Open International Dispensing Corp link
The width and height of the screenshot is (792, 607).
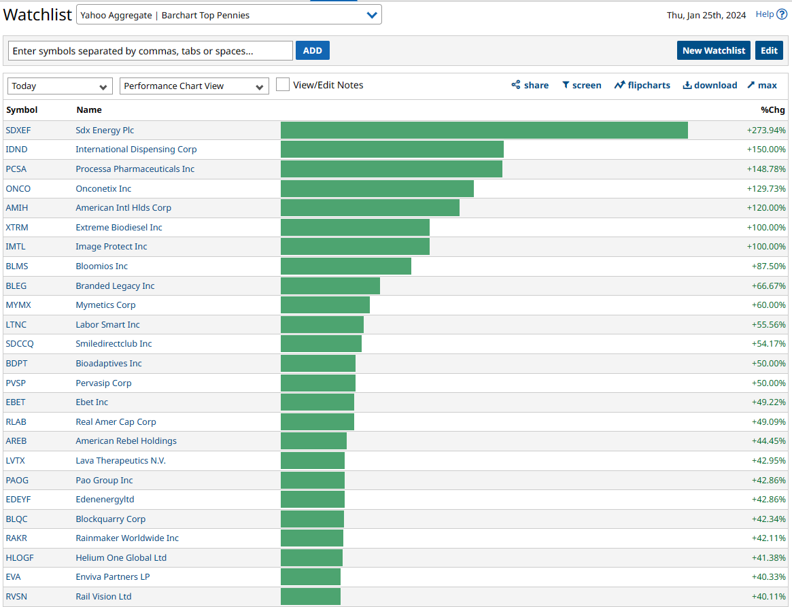[x=136, y=150]
